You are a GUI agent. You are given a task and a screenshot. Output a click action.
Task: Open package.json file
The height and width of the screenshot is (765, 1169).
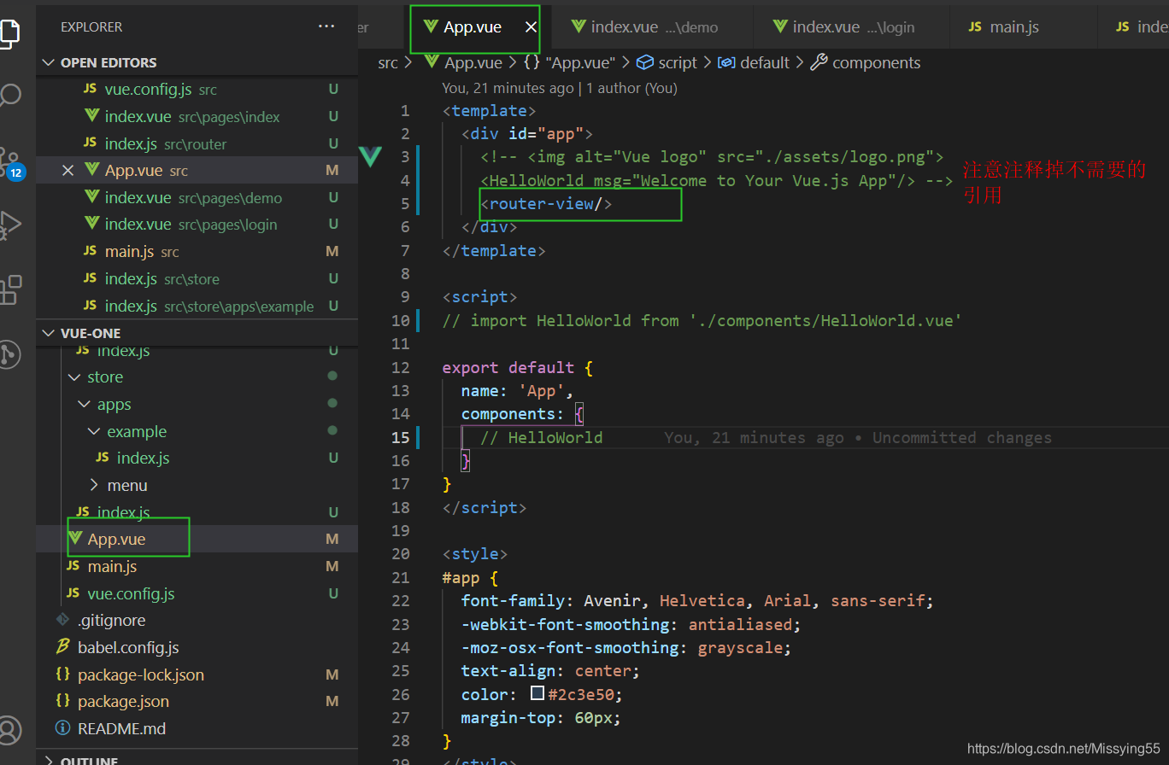point(197,702)
